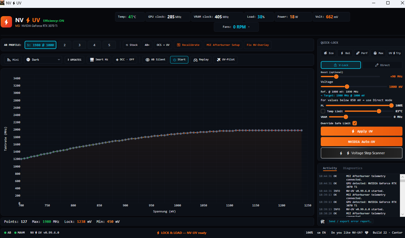This screenshot has height=238, width=405.
Task: Click the Recalibrate button
Action: pos(188,45)
